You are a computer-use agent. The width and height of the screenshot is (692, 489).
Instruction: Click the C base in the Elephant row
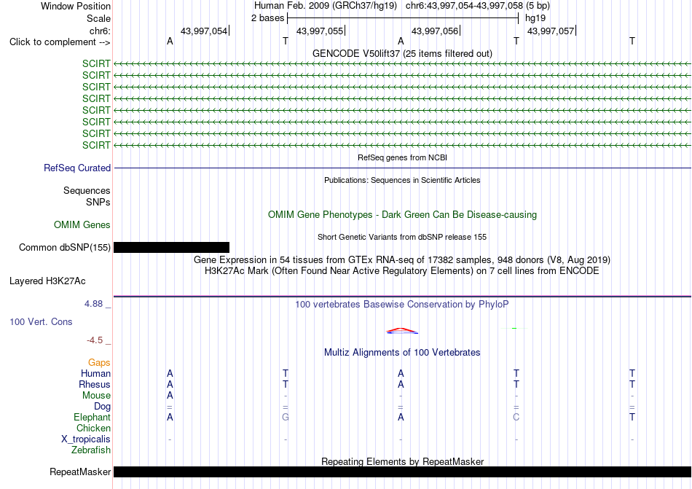tap(516, 417)
